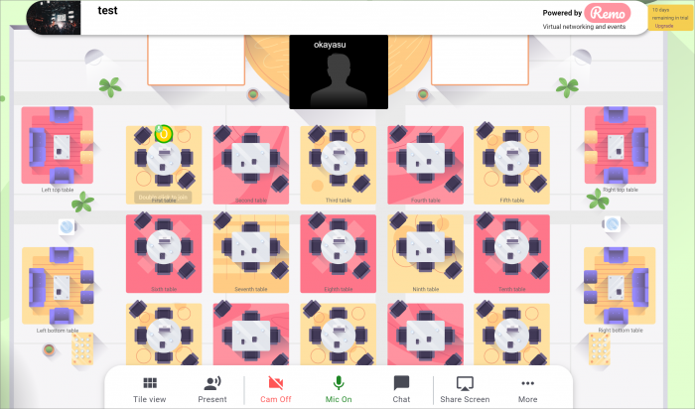Image resolution: width=695 pixels, height=409 pixels.
Task: Click the event thumbnail image beside test
Action: pos(54,18)
